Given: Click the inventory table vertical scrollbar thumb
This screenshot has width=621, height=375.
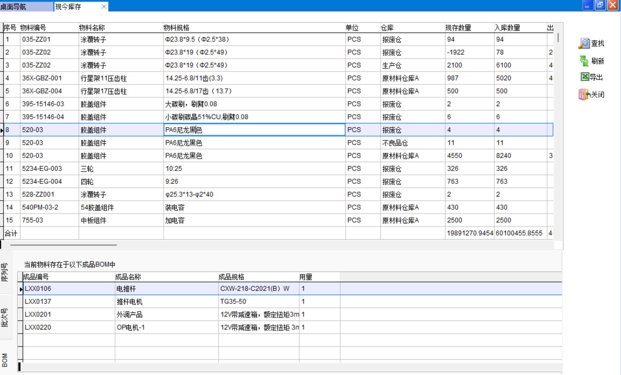Looking at the screenshot, I should point(558,37).
